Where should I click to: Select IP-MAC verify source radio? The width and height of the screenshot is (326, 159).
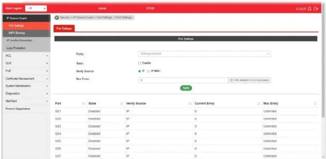(x=148, y=71)
